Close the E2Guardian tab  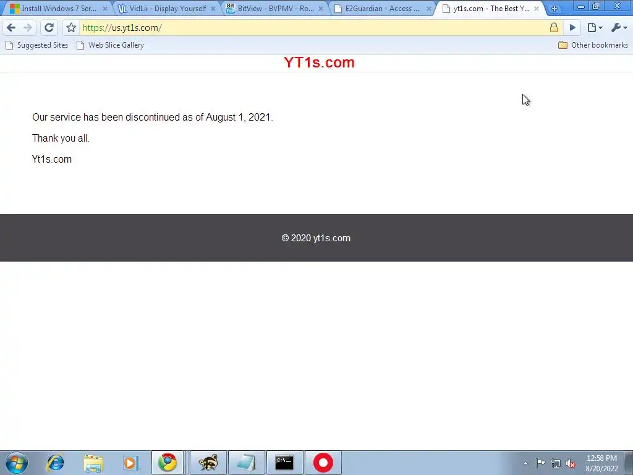click(429, 9)
